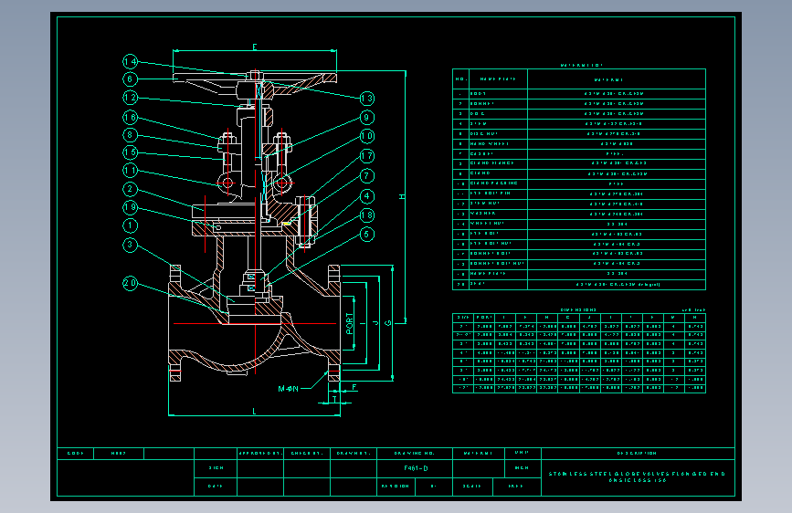Select part balloon number 18
This screenshot has width=792, height=513.
[367, 215]
